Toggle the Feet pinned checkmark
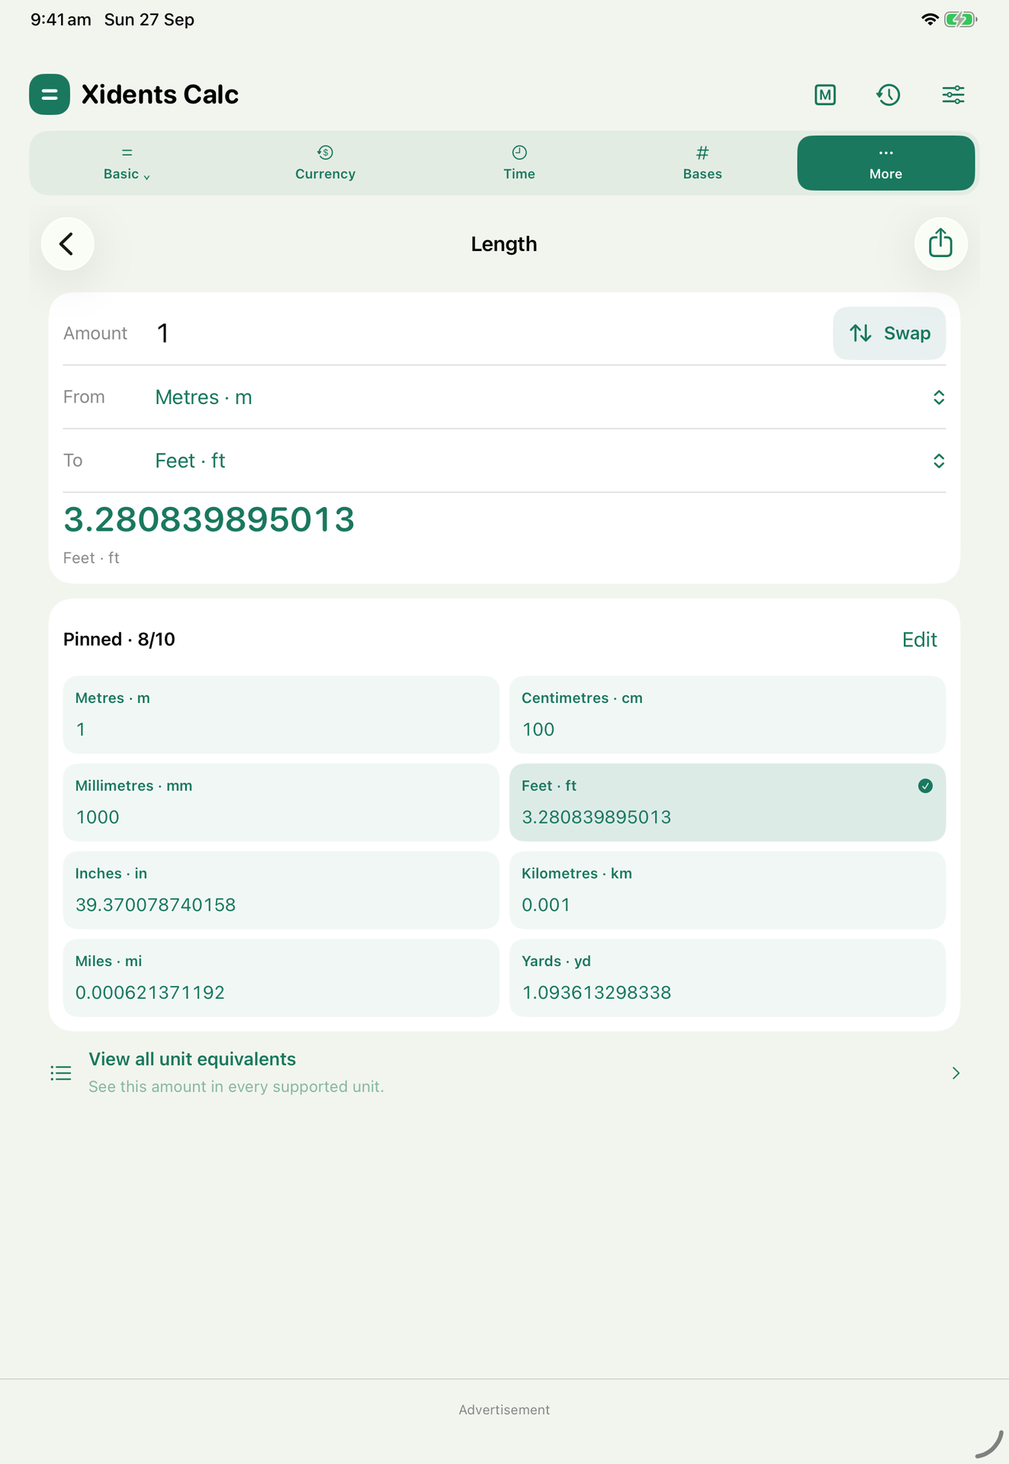This screenshot has width=1009, height=1464. [925, 786]
